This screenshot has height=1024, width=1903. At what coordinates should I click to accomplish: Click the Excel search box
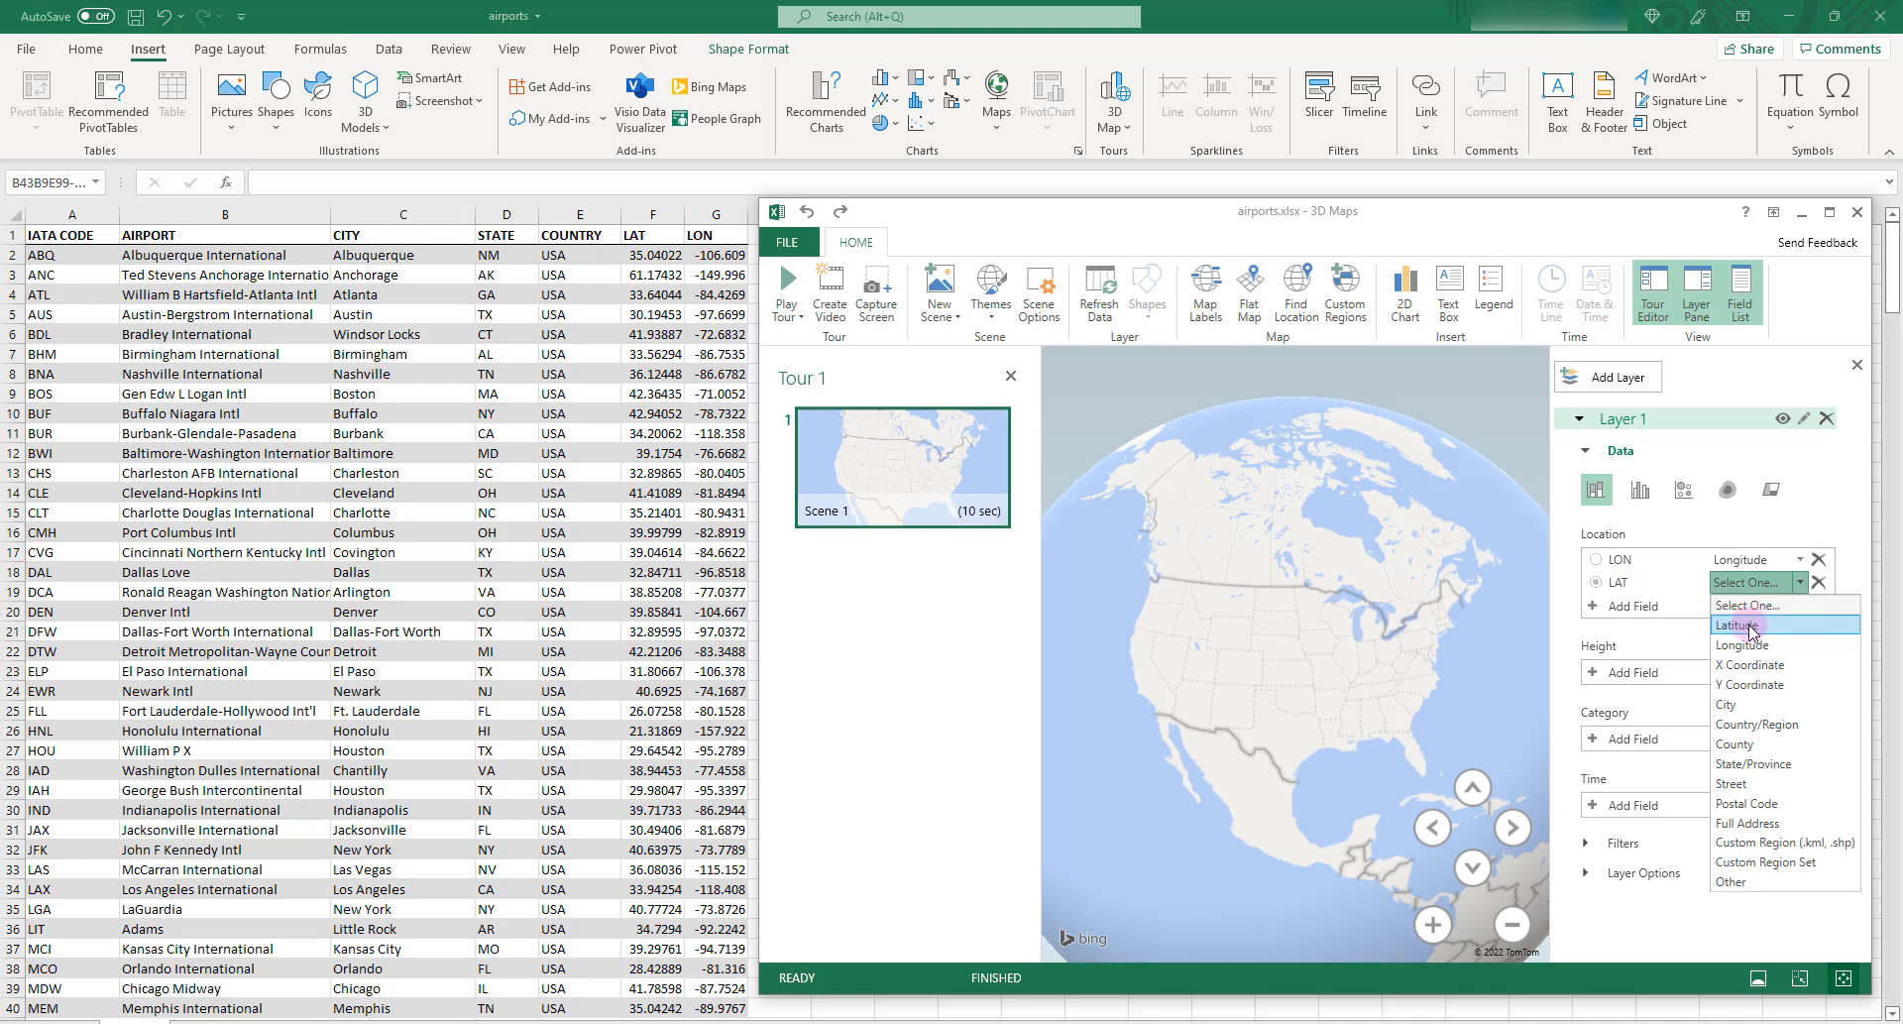(959, 16)
